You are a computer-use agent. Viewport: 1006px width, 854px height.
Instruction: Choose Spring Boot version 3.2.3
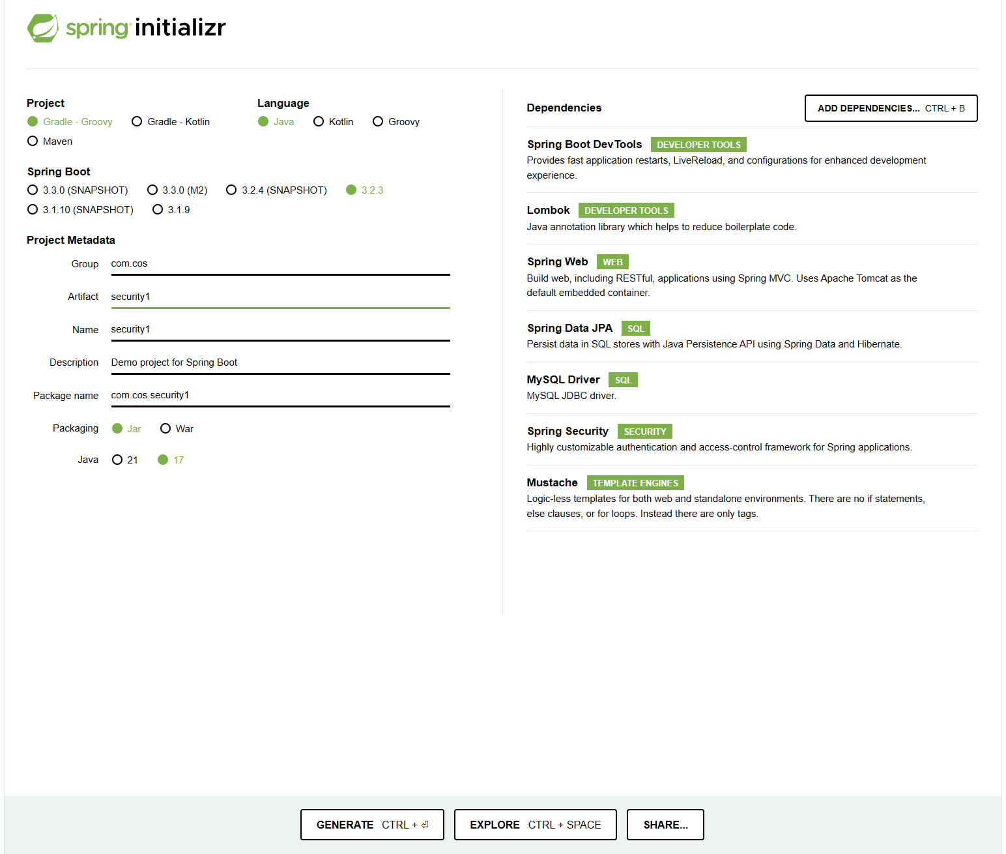coord(364,190)
